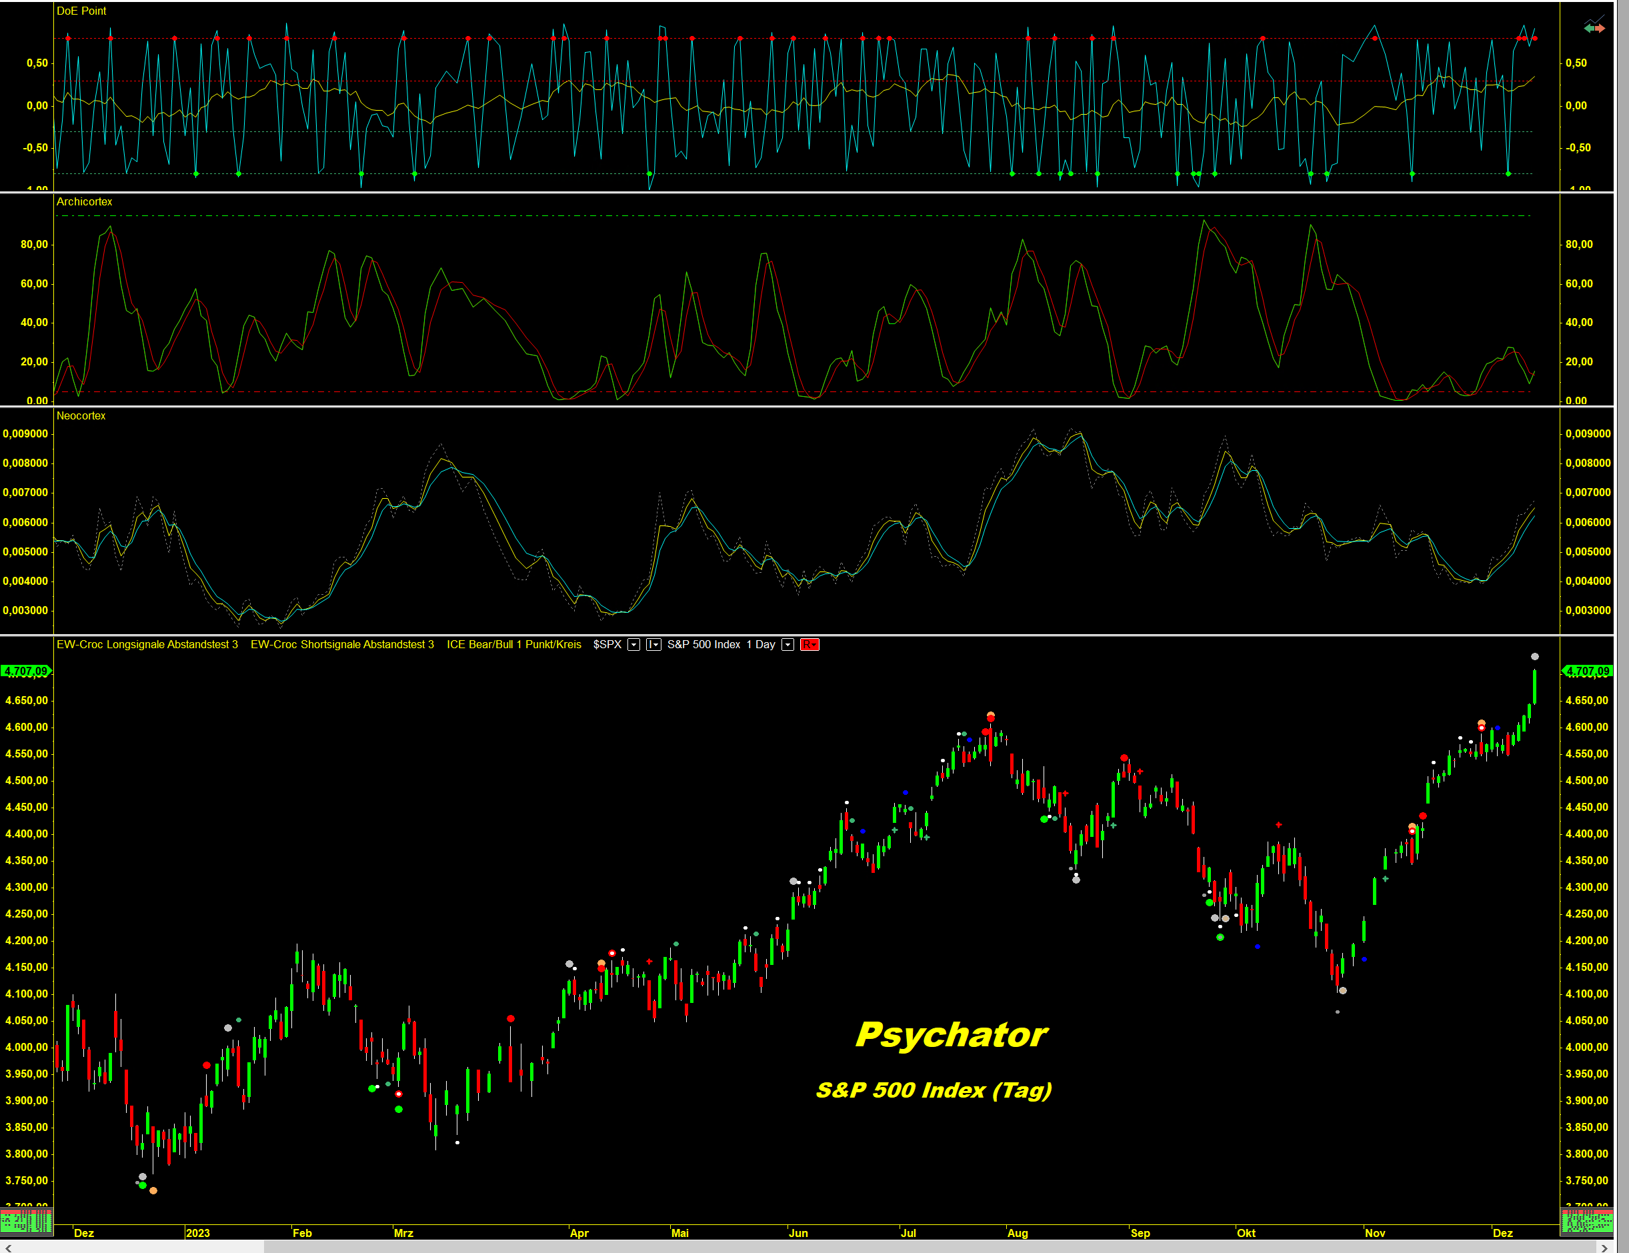Open the chart type I dropdown

[653, 644]
